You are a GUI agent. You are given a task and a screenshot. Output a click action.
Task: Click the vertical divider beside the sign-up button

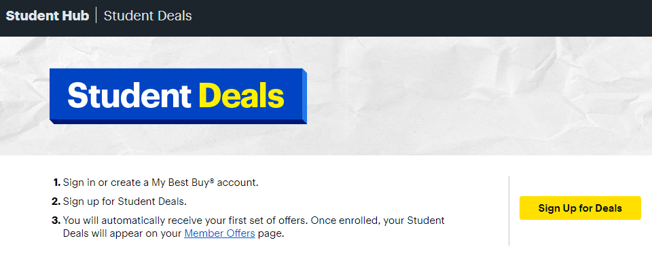[509, 210]
